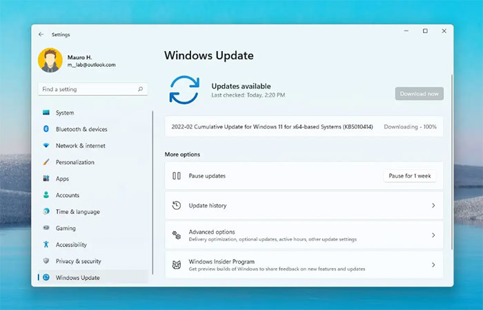Click the back arrow in Settings header
Screen dimensions: 483x310
click(x=41, y=35)
